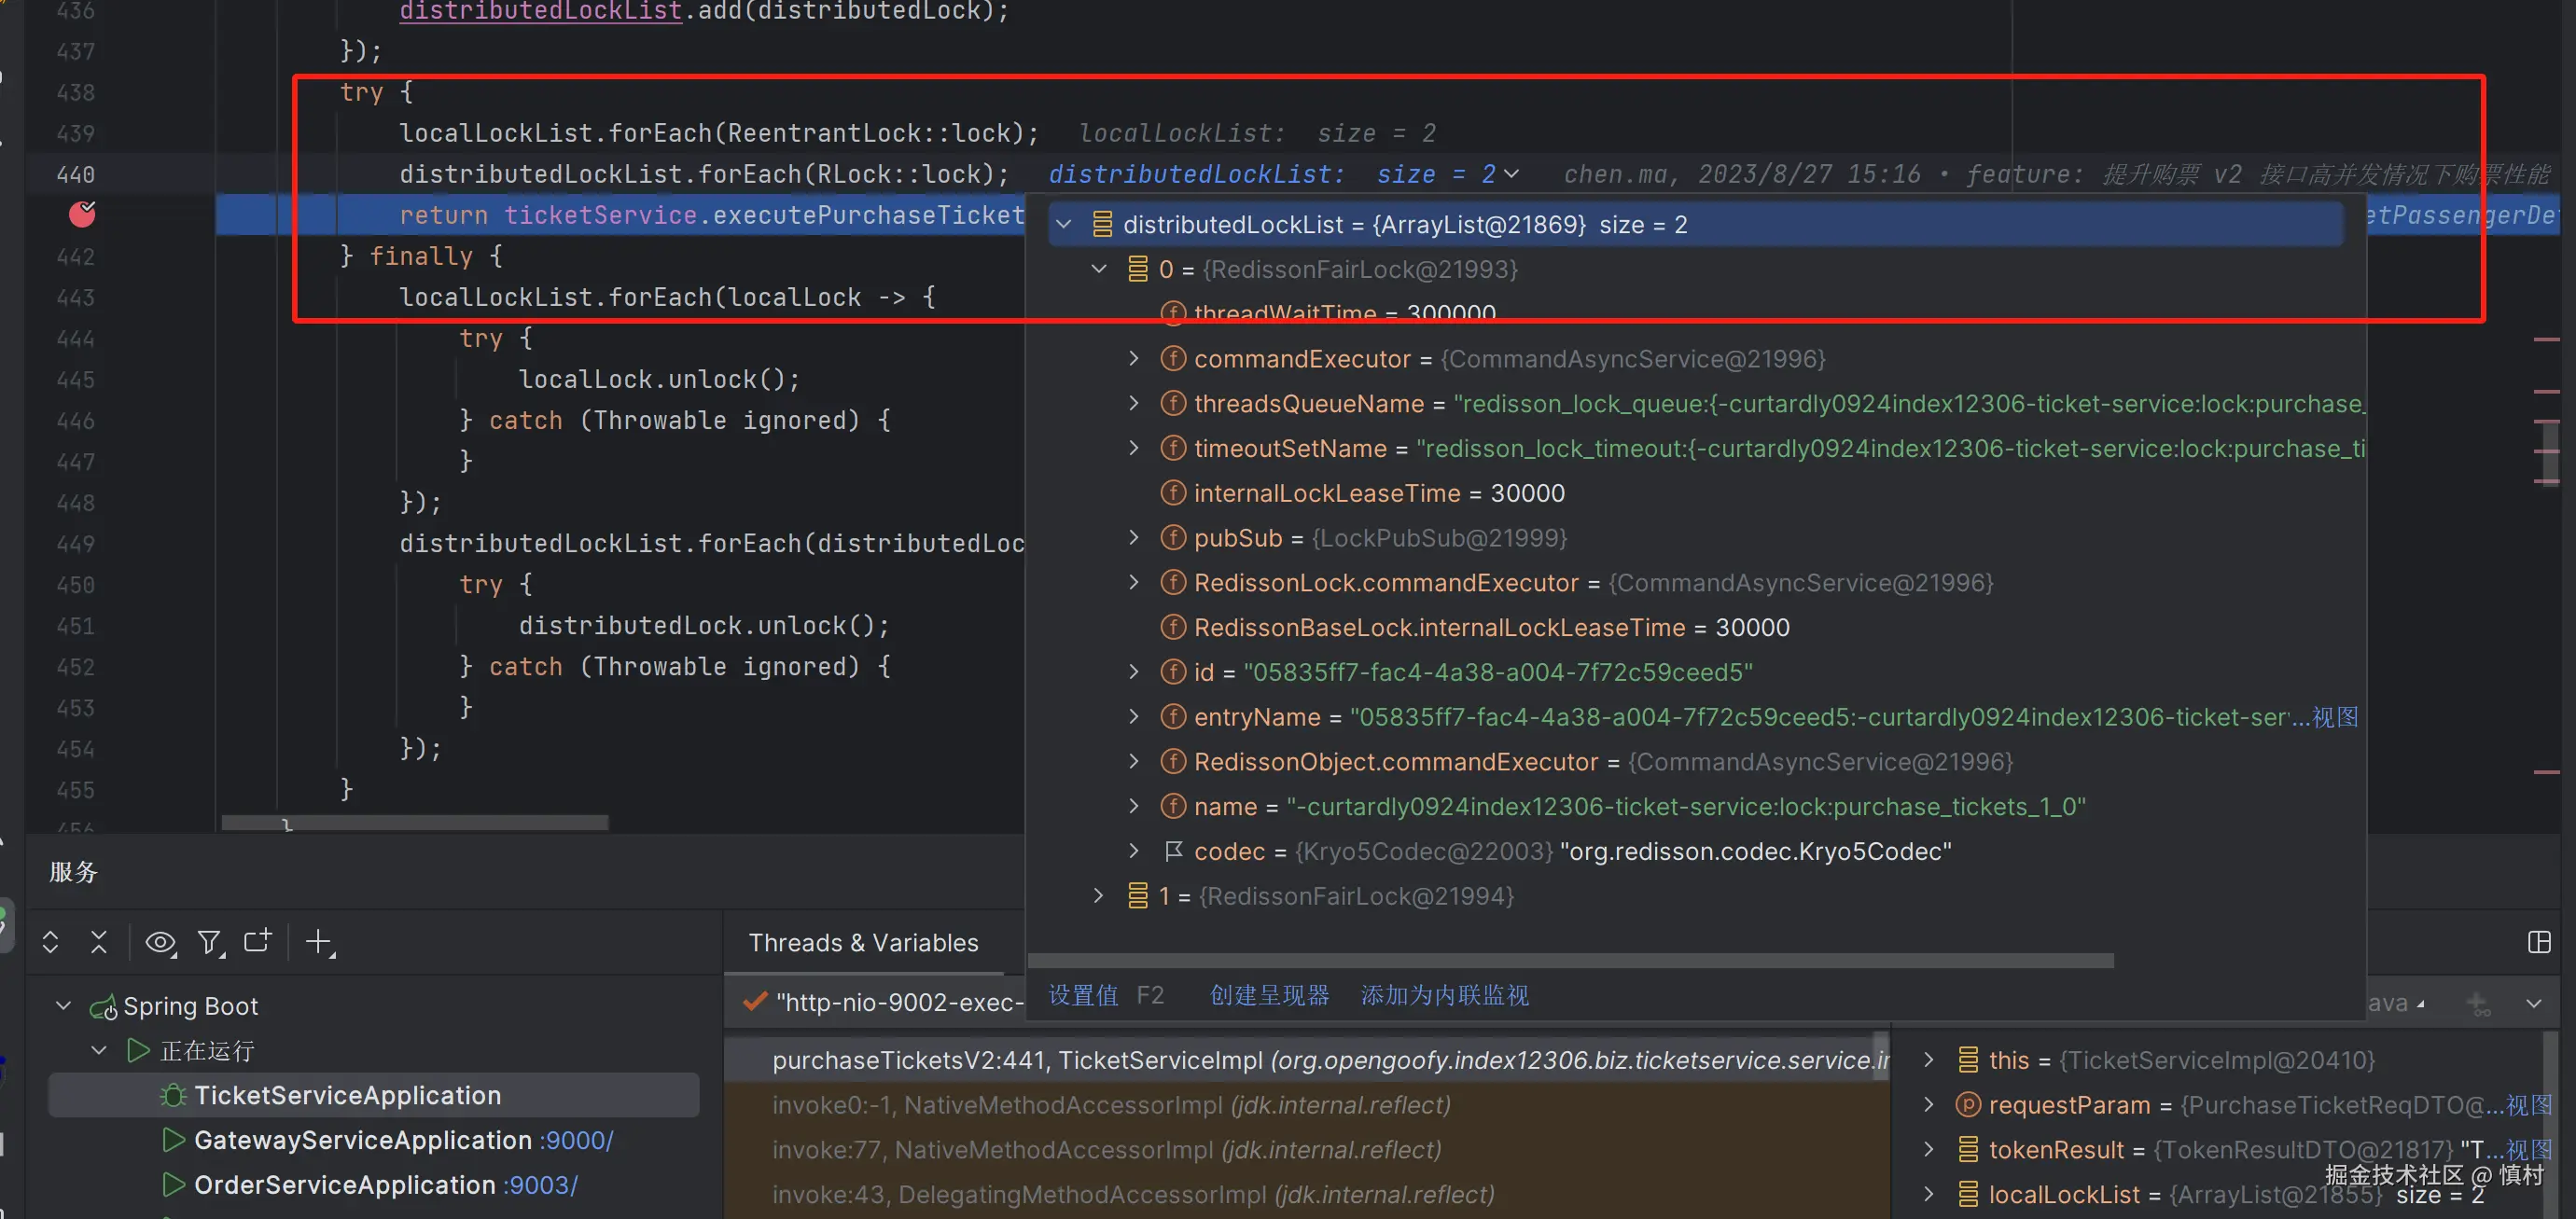Image resolution: width=2576 pixels, height=1219 pixels.
Task: Click the Expand All icon in Services toolbar
Action: pos(50,942)
